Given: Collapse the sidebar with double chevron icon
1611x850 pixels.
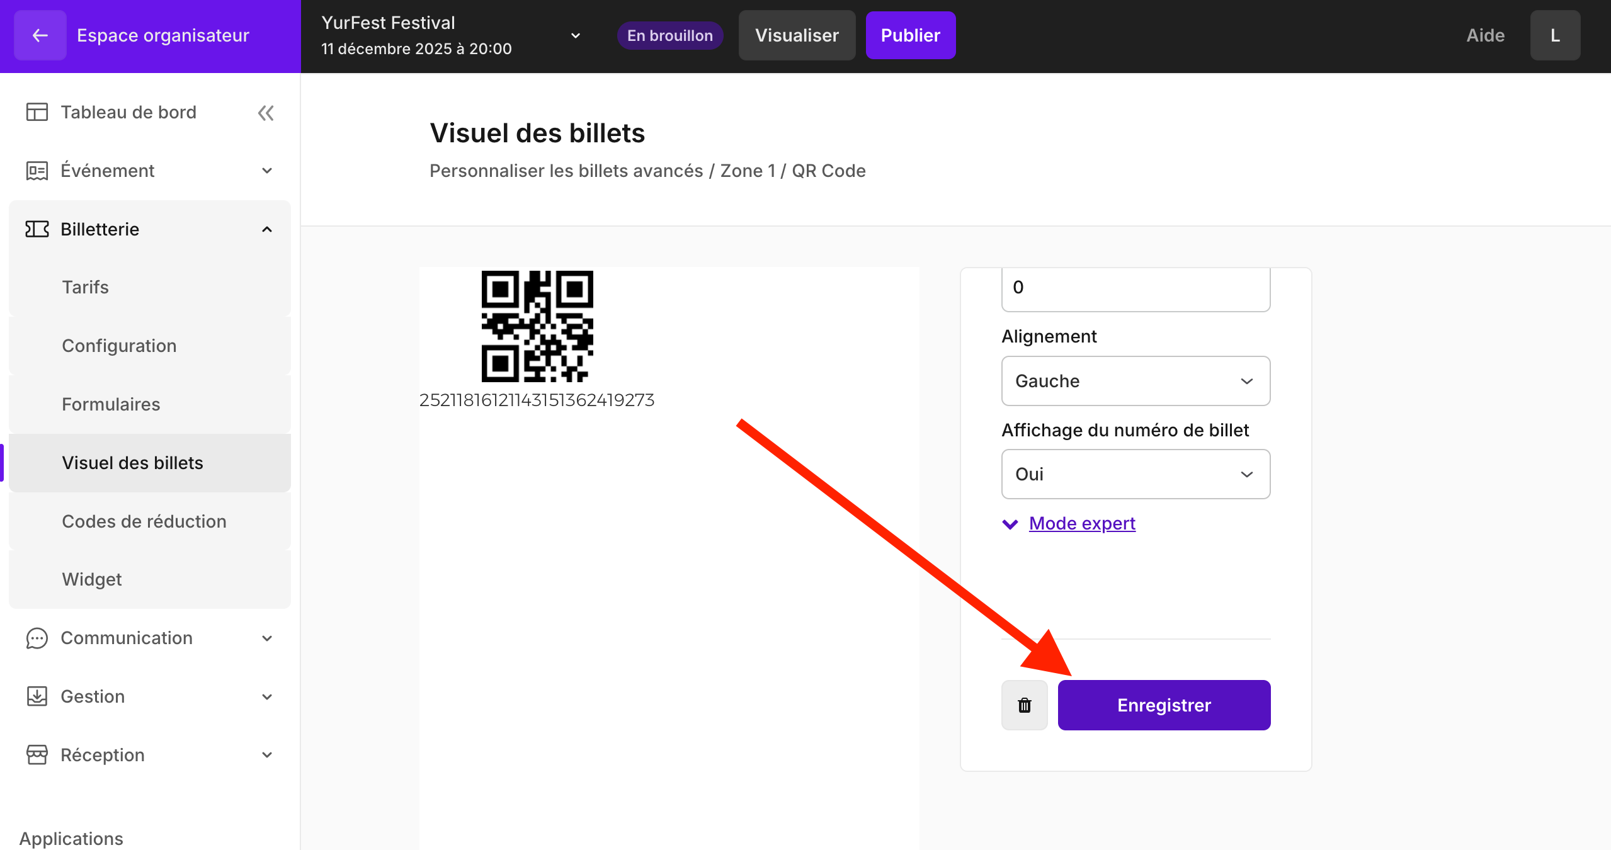Looking at the screenshot, I should pos(266,113).
